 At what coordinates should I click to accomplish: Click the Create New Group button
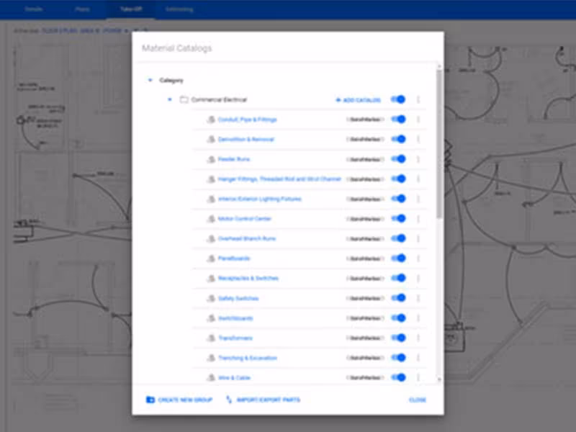179,400
